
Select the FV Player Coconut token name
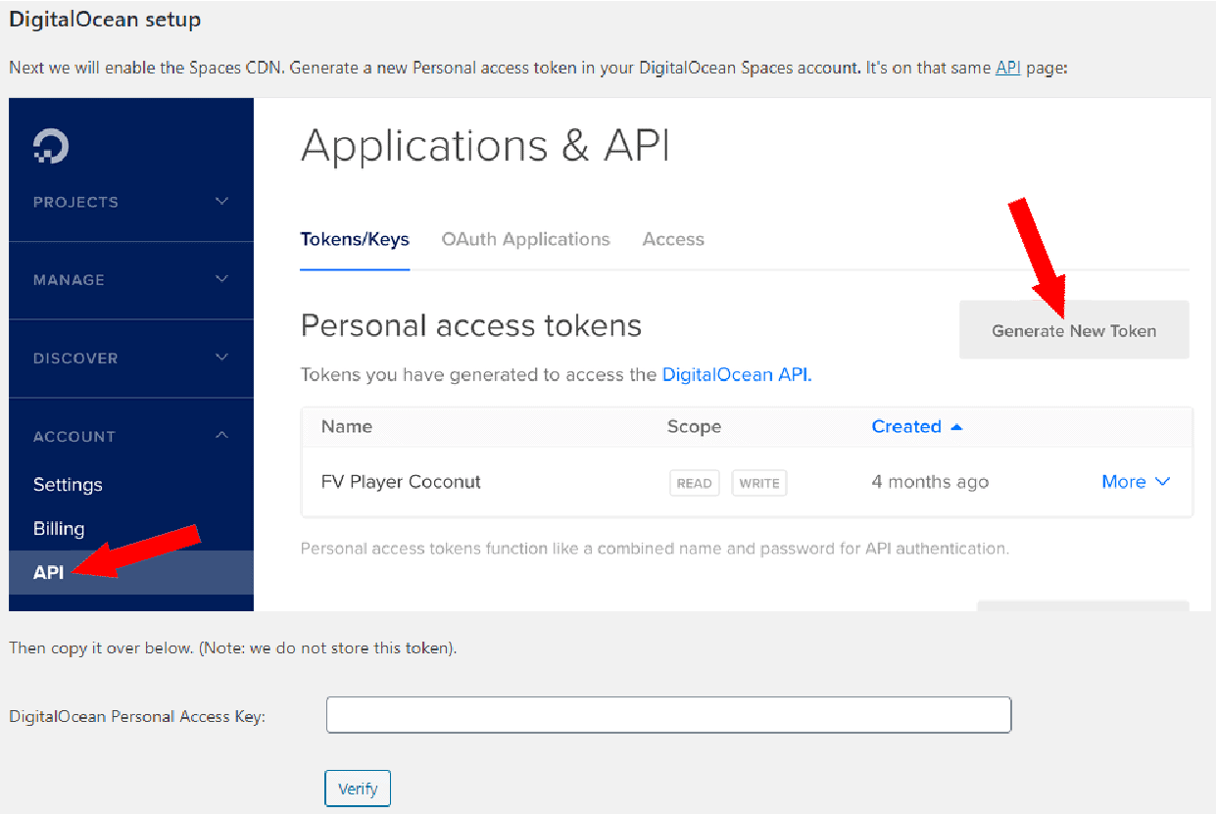coord(401,482)
